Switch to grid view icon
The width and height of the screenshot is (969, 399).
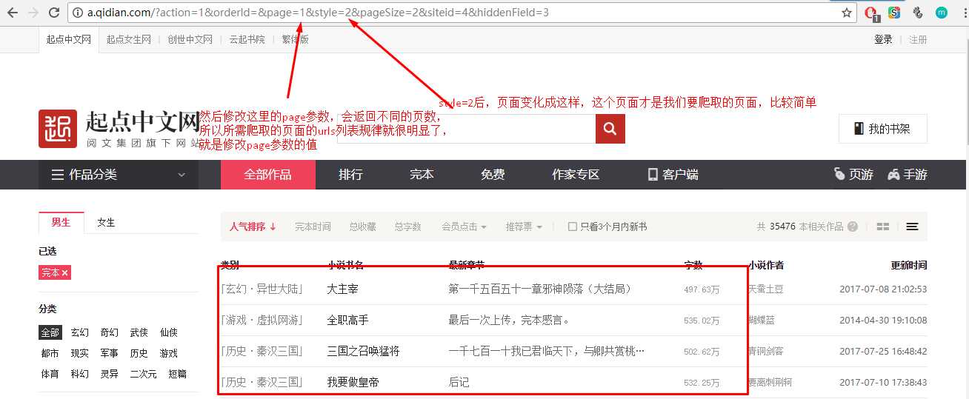[883, 227]
